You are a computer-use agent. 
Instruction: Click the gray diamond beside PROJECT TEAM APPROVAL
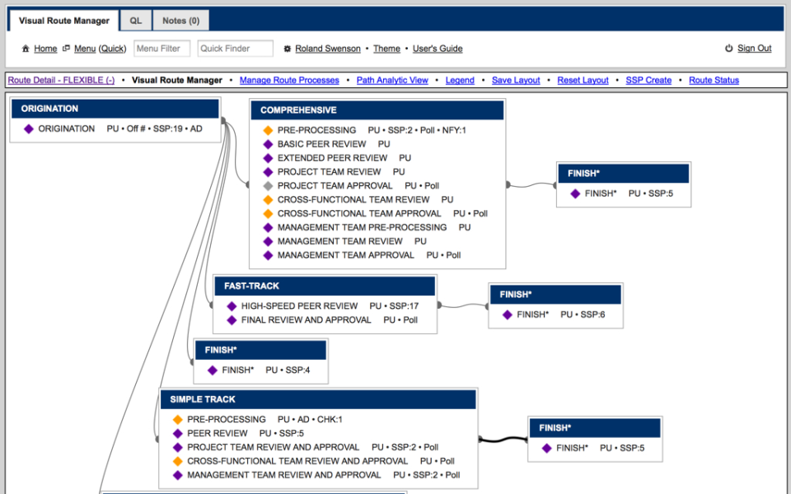(268, 186)
